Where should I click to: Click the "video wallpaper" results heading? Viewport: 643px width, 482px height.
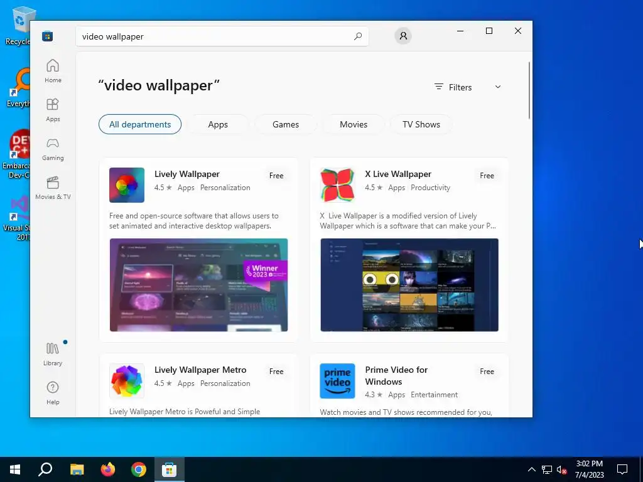click(159, 85)
